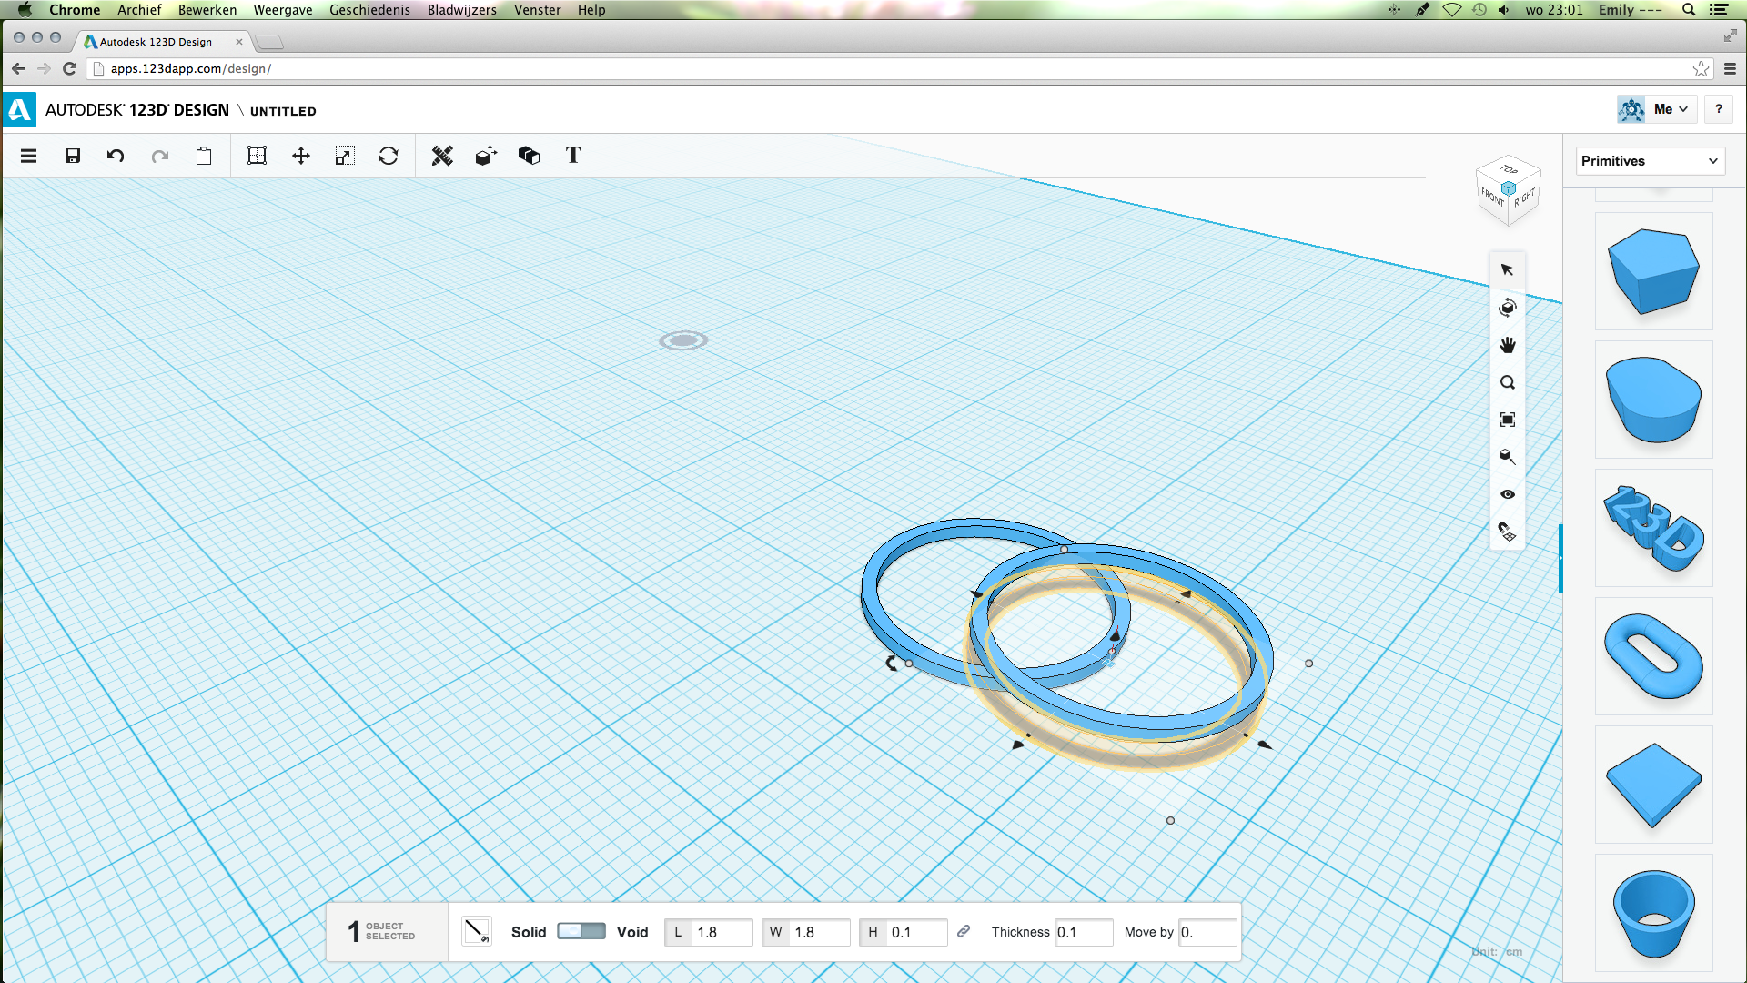Viewport: 1747px width, 983px height.
Task: Toggle the grid visibility icon
Action: click(x=1509, y=493)
